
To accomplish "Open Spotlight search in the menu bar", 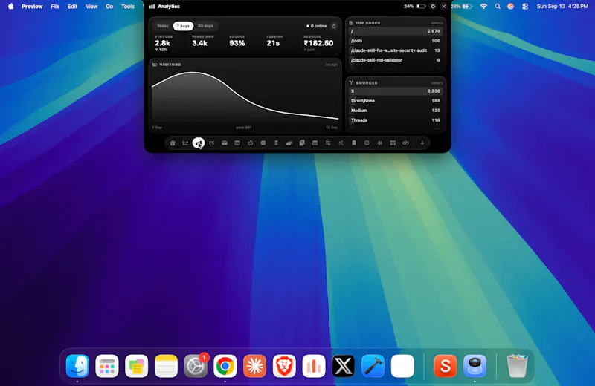I will pyautogui.click(x=498, y=7).
